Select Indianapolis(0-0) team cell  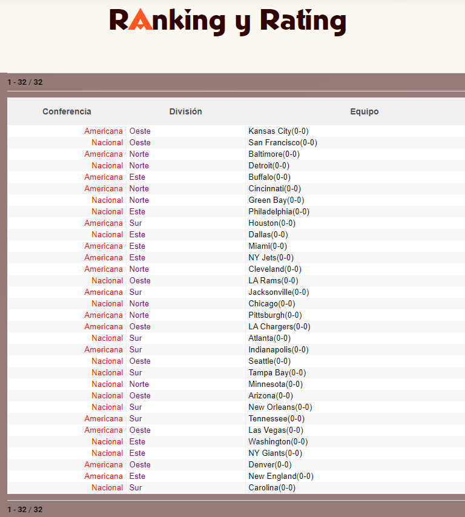pyautogui.click(x=279, y=349)
